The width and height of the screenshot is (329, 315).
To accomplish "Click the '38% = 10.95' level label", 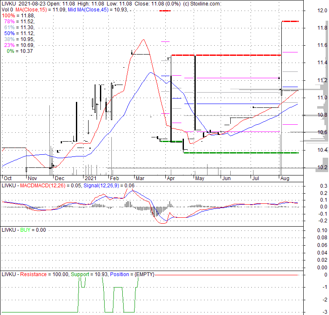I will tap(19, 39).
